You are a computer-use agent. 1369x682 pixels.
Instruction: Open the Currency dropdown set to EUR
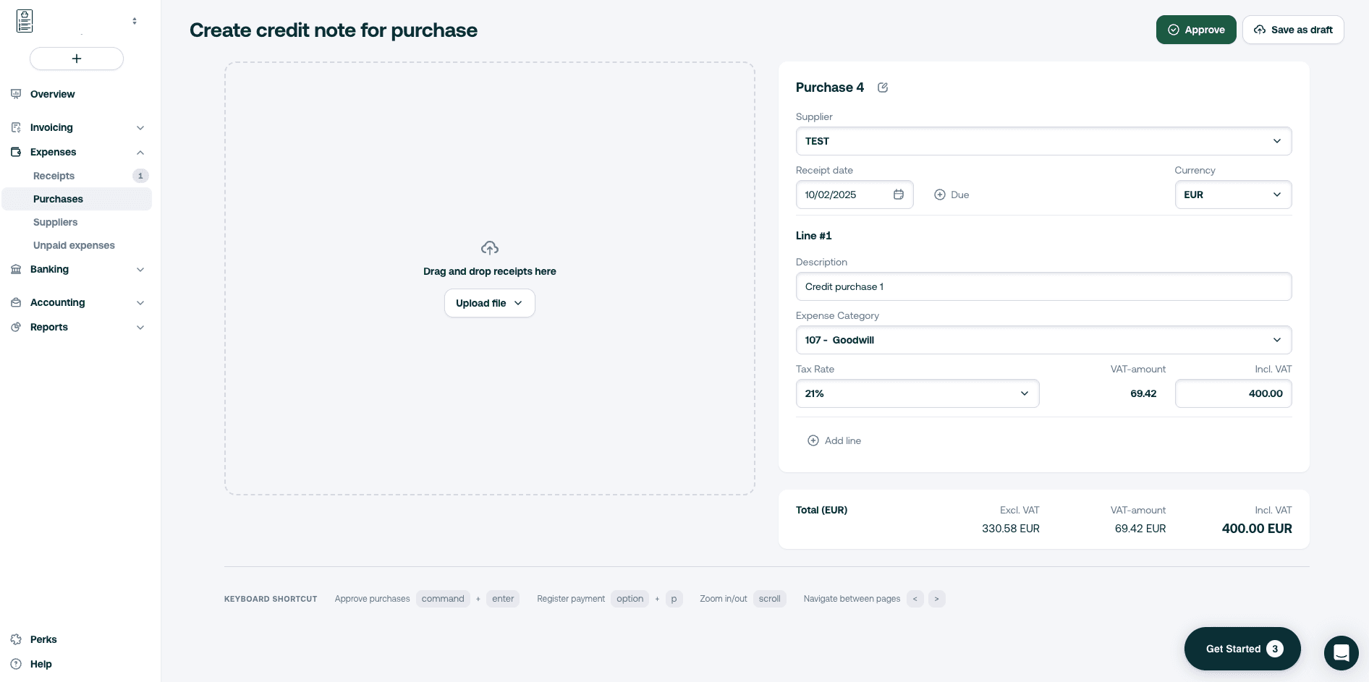[x=1277, y=195]
